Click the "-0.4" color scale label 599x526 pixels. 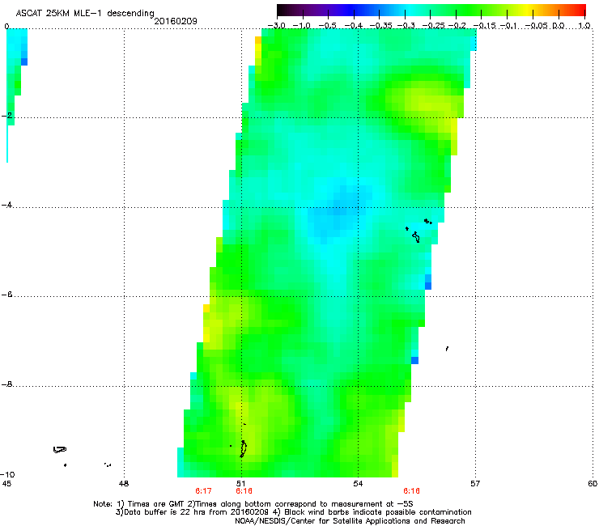[353, 26]
